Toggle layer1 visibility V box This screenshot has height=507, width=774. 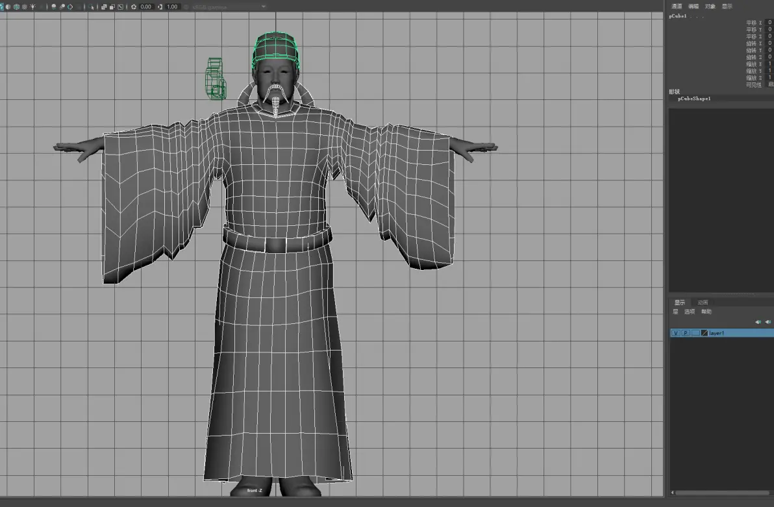(x=676, y=333)
